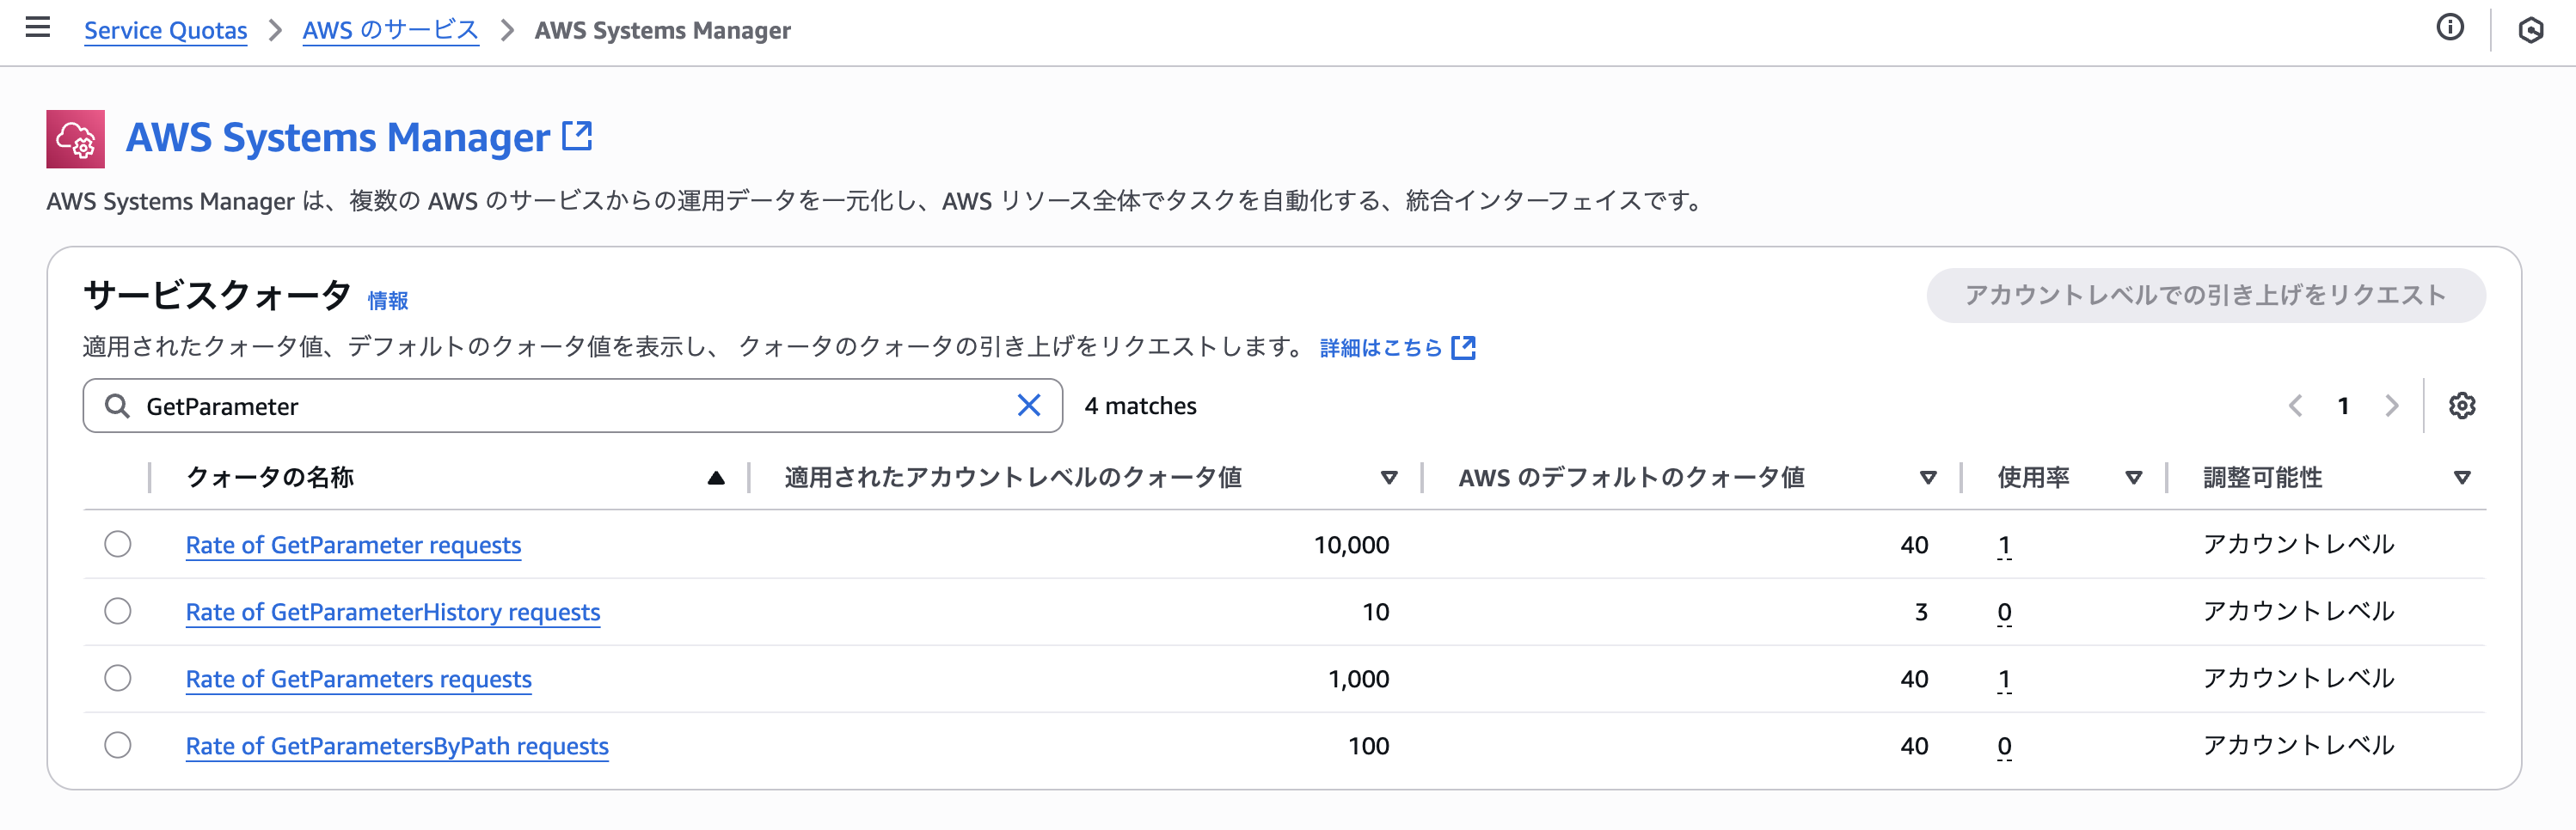Select radio for Rate of GetParametersByPath requests
This screenshot has width=2576, height=830.
point(118,745)
